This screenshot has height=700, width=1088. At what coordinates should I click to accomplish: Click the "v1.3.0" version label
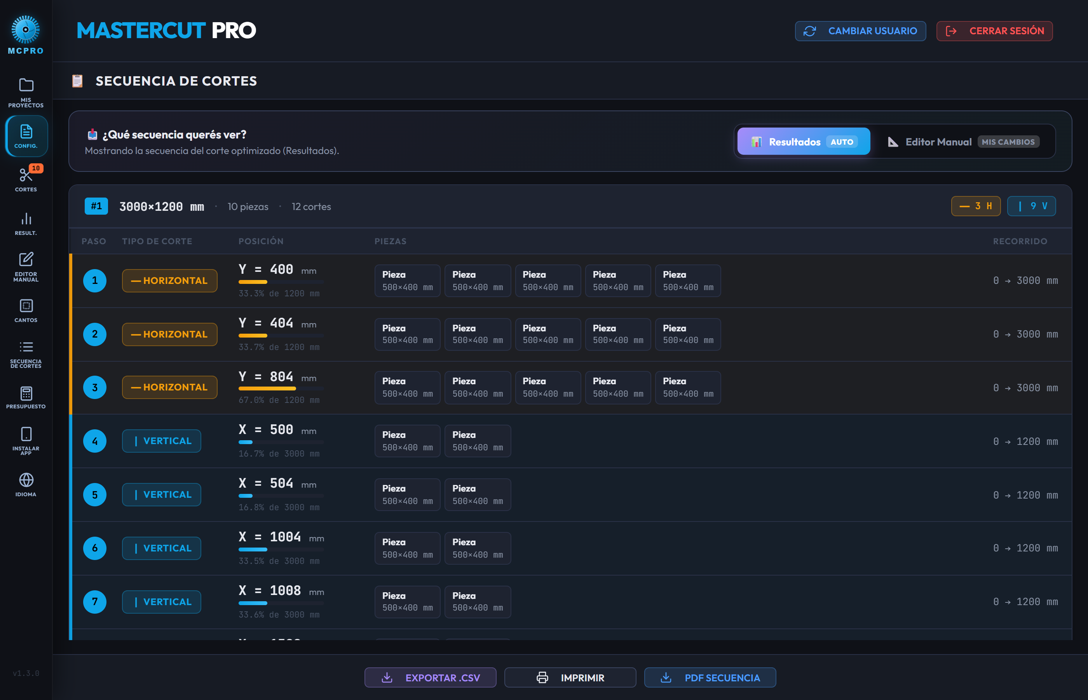(x=26, y=673)
